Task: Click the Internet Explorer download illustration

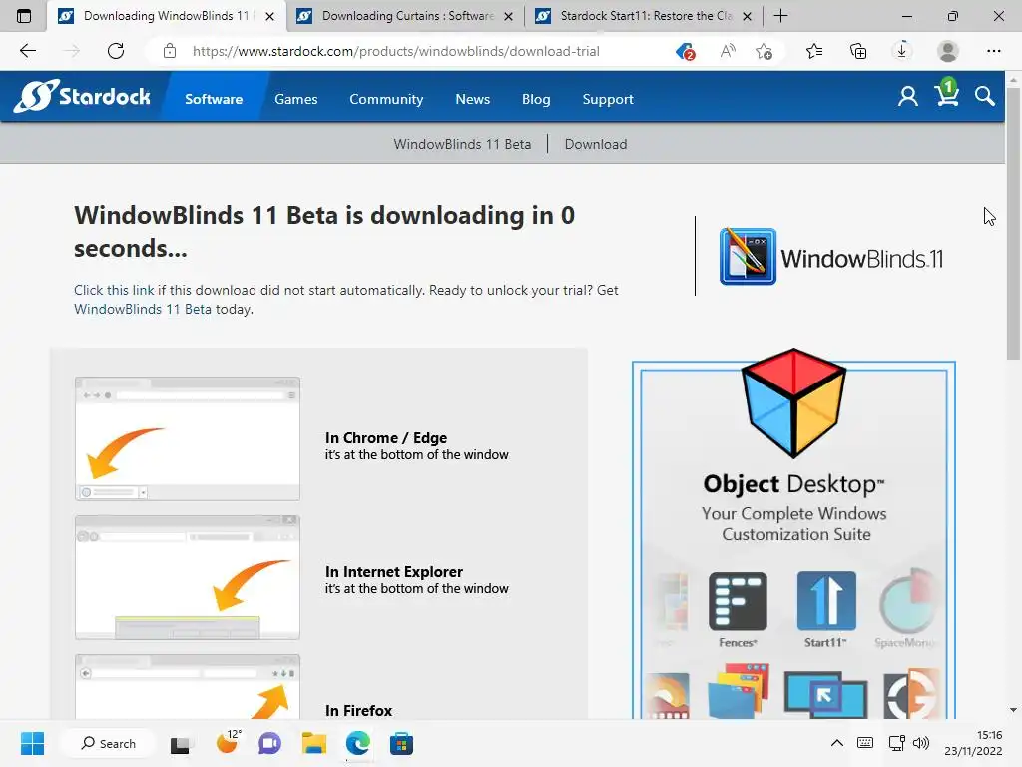Action: [x=188, y=578]
